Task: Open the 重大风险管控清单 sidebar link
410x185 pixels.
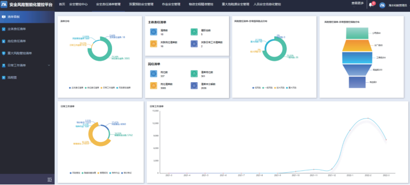Action: (20, 53)
